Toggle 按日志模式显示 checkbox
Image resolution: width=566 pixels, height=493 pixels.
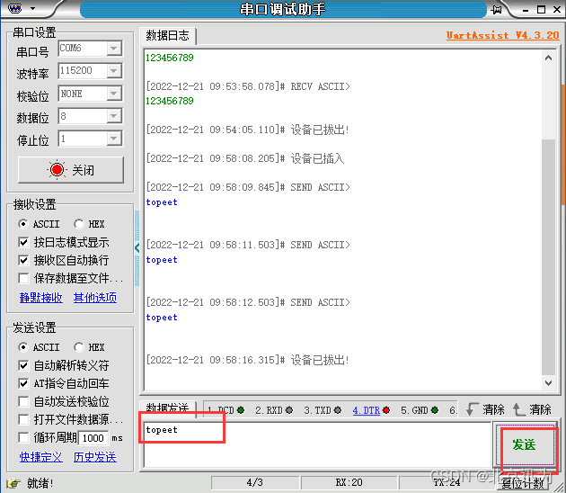[23, 242]
